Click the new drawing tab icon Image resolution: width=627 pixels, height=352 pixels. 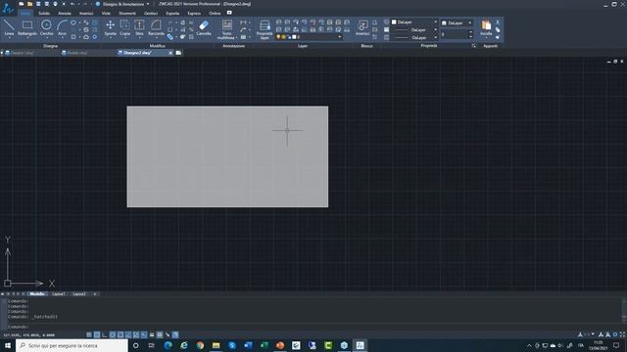(178, 53)
